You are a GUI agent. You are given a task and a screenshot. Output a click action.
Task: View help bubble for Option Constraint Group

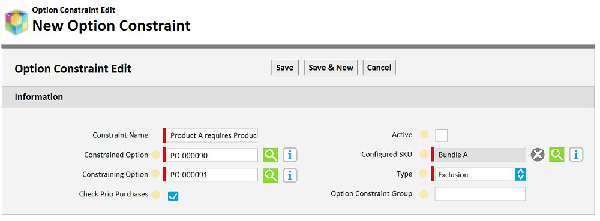tap(424, 194)
